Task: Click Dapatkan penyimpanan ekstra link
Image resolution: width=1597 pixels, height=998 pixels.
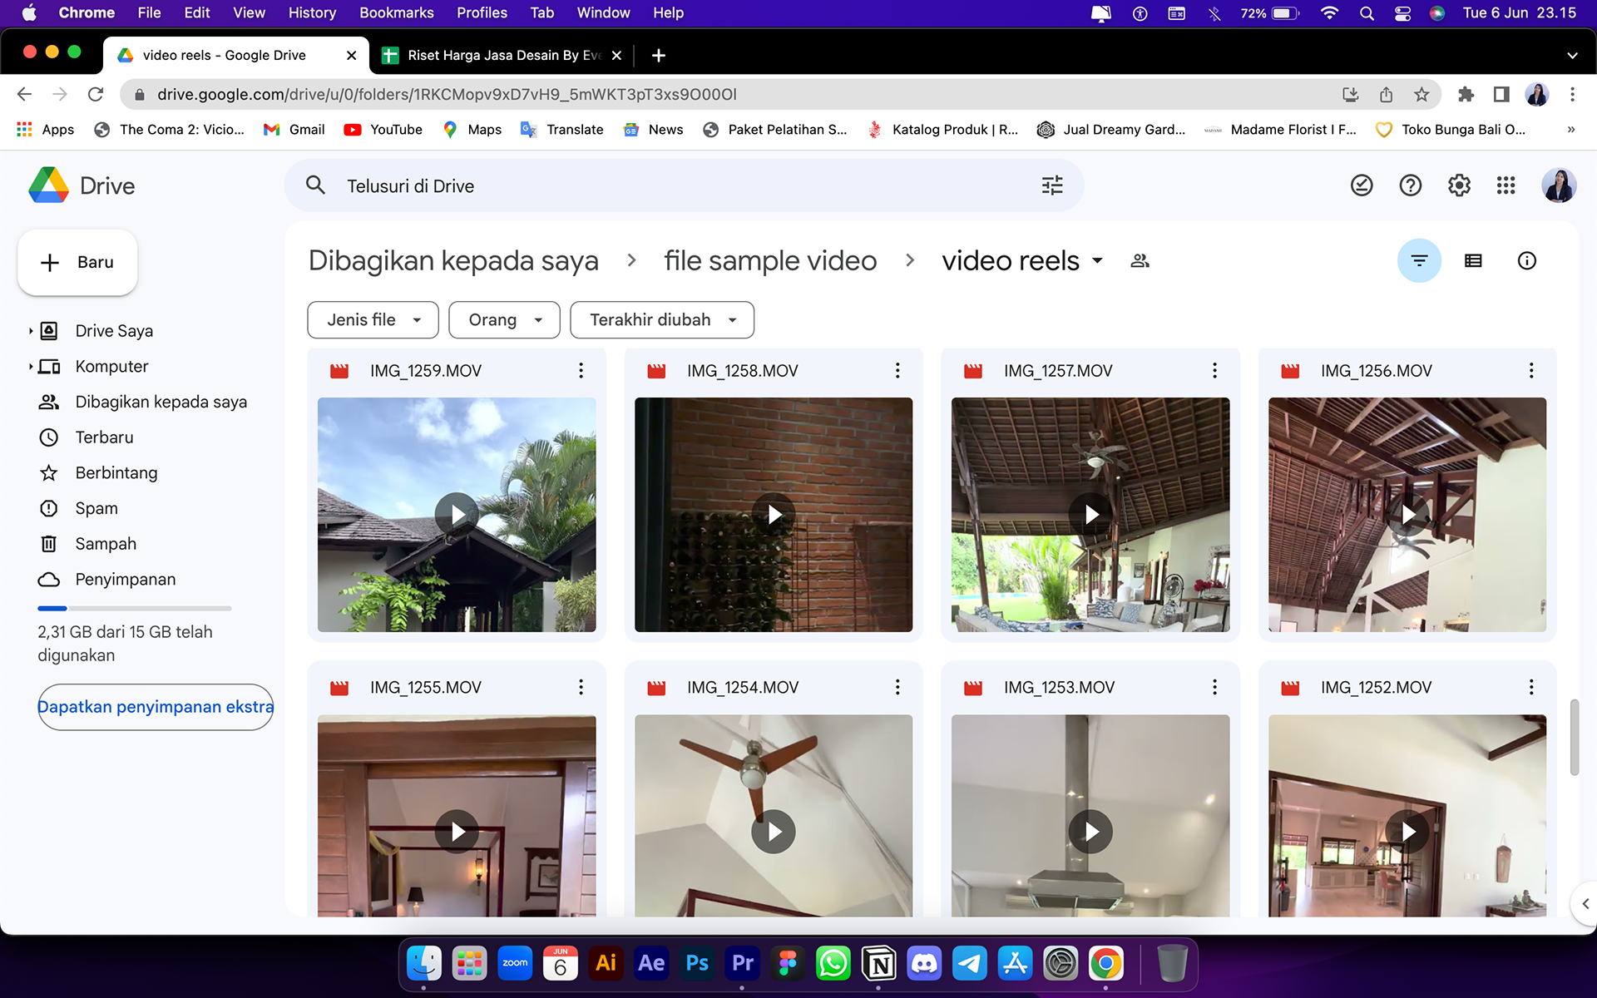Action: (156, 707)
